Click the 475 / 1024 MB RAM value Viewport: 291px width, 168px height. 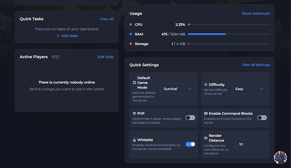(x=173, y=34)
